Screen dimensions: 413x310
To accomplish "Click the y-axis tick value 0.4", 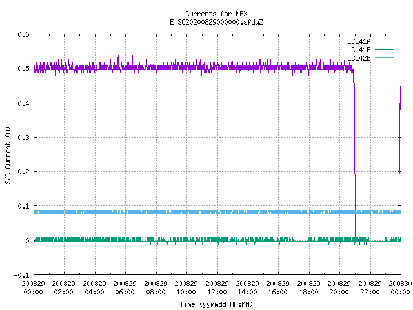I will coord(23,103).
